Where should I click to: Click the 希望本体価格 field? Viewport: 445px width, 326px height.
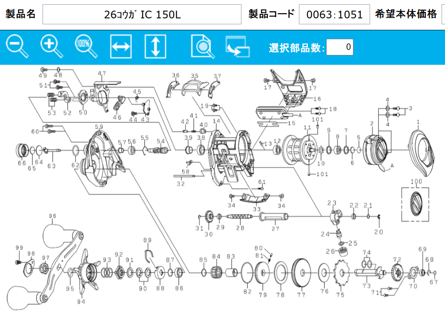click(443, 14)
